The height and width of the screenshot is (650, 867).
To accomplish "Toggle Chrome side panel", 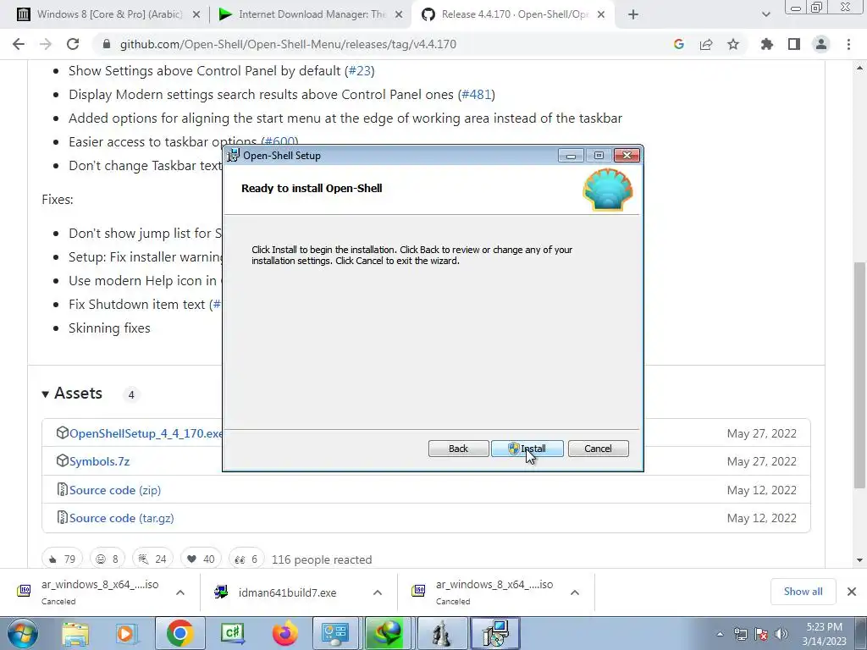I will click(794, 44).
